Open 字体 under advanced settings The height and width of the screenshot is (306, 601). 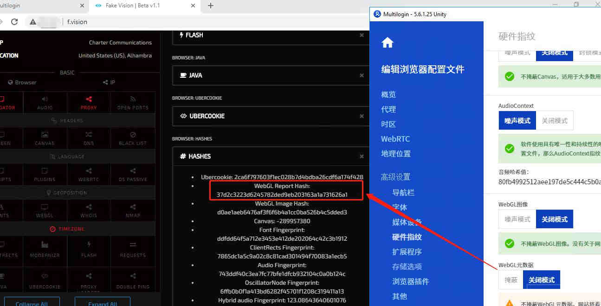(x=400, y=207)
